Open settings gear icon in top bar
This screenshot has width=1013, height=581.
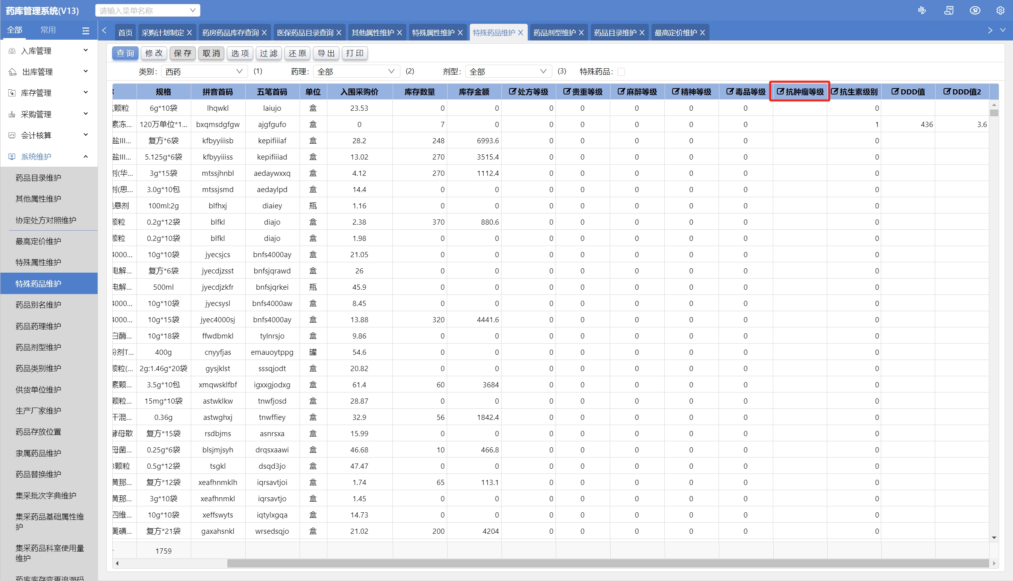click(1000, 10)
